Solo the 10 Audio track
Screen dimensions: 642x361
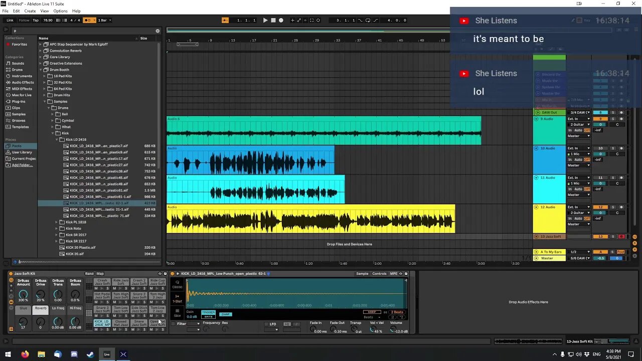613,148
